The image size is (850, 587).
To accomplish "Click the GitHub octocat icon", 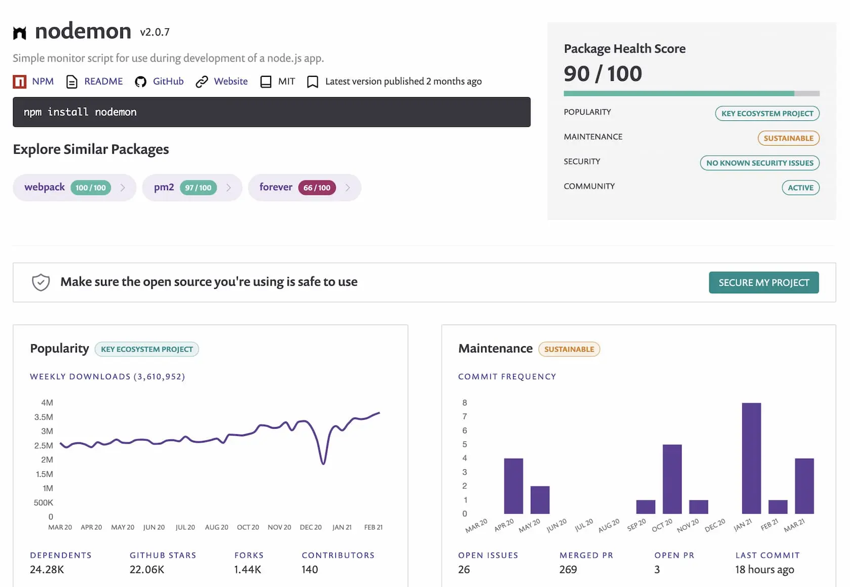I will tap(141, 81).
